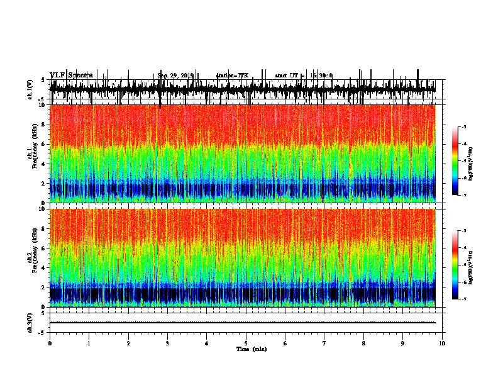The width and height of the screenshot is (498, 385).
Task: Click the 'ch.3(V)' axis label
Action: tap(30, 323)
